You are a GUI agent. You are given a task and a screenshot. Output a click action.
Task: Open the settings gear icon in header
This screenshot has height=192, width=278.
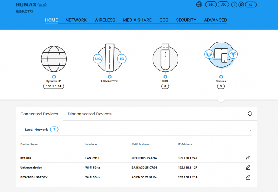241,5
